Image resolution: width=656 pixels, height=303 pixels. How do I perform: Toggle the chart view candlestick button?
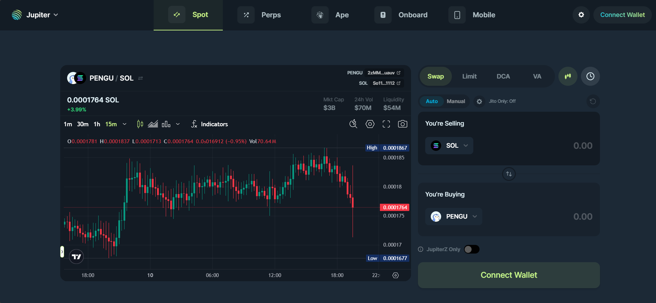[x=568, y=76]
